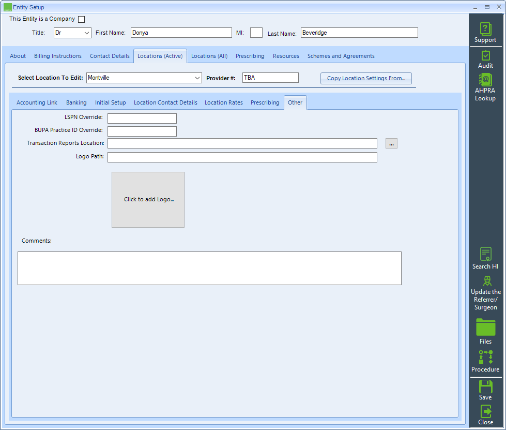Go to the Contact Details tab
This screenshot has height=430, width=506.
[110, 56]
